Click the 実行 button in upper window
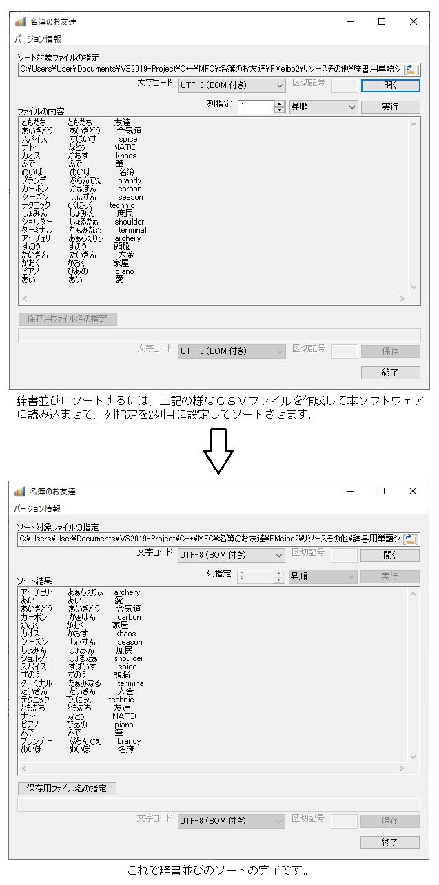 click(390, 107)
